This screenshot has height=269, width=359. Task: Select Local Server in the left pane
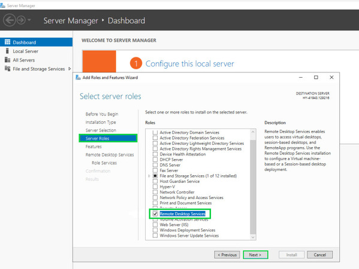click(36, 51)
